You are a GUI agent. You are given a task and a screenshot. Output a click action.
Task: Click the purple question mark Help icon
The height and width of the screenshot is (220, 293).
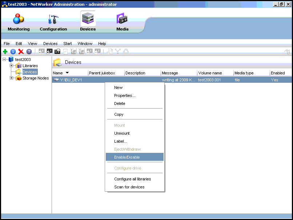(x=29, y=52)
